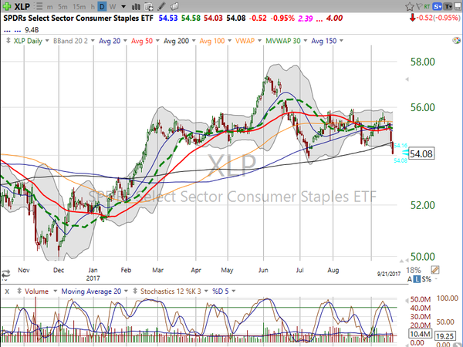Click the 18% zoom value
463x347 pixels.
tap(414, 270)
